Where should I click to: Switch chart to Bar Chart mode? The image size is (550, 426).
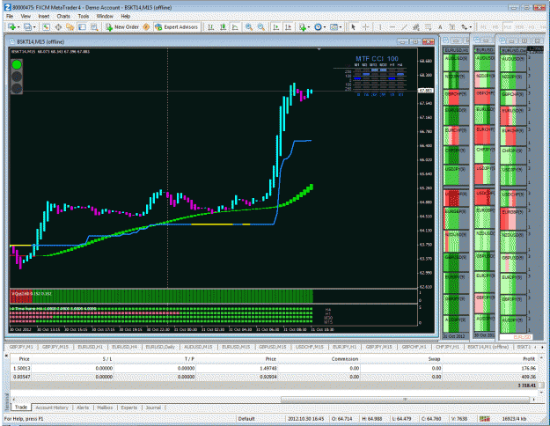click(211, 27)
